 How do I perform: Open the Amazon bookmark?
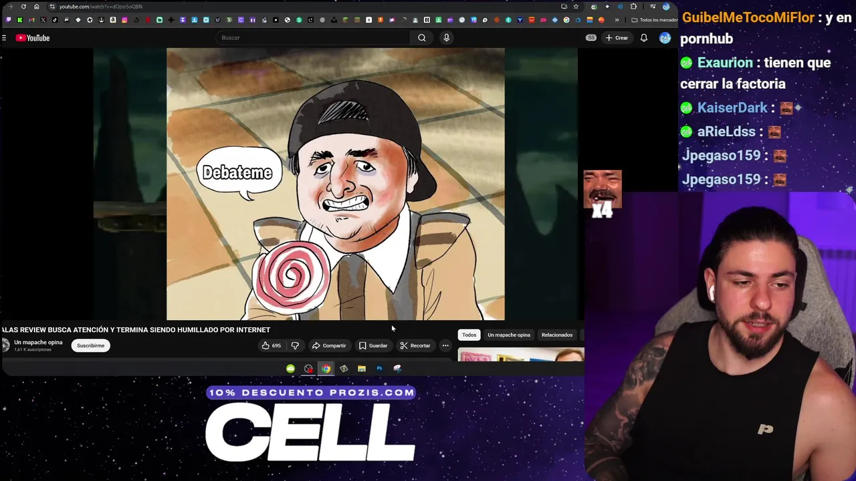pyautogui.click(x=113, y=20)
